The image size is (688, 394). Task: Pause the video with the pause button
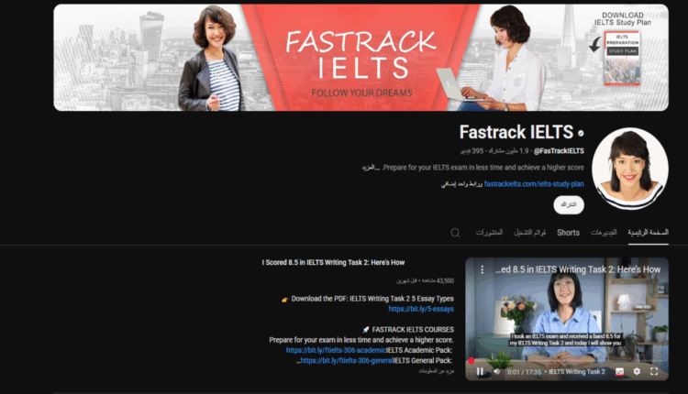pyautogui.click(x=480, y=372)
